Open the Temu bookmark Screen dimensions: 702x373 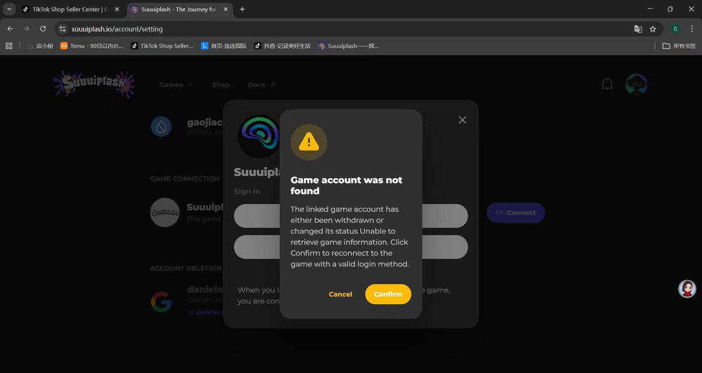pos(92,46)
